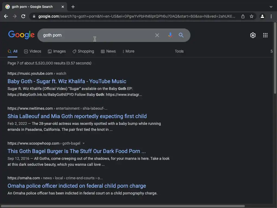
Task: Click the vertical page scrollbar
Action: point(275,58)
